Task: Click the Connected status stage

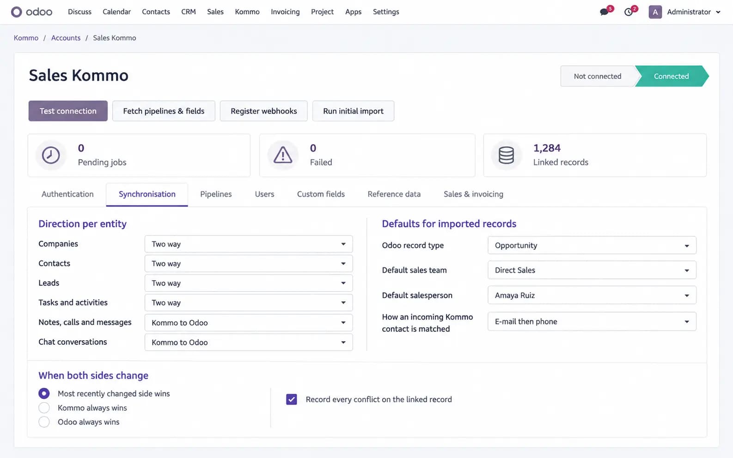Action: point(672,76)
